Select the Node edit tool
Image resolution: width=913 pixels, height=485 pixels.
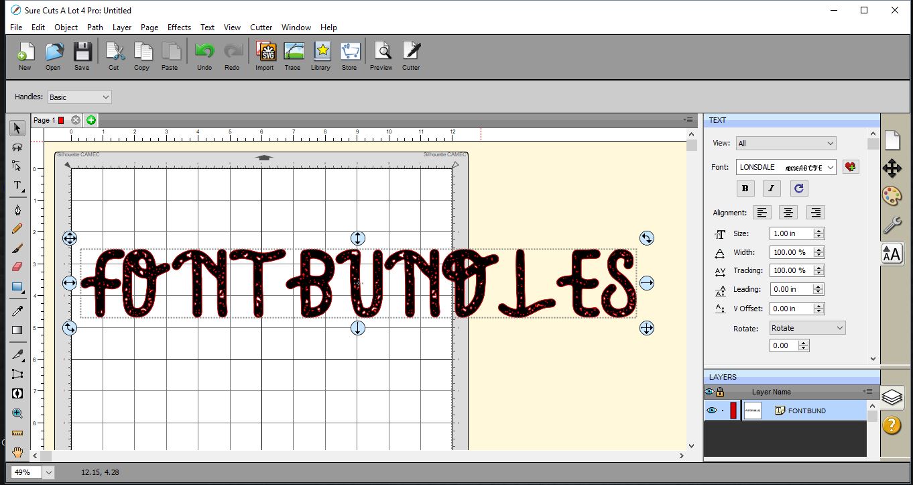[17, 166]
